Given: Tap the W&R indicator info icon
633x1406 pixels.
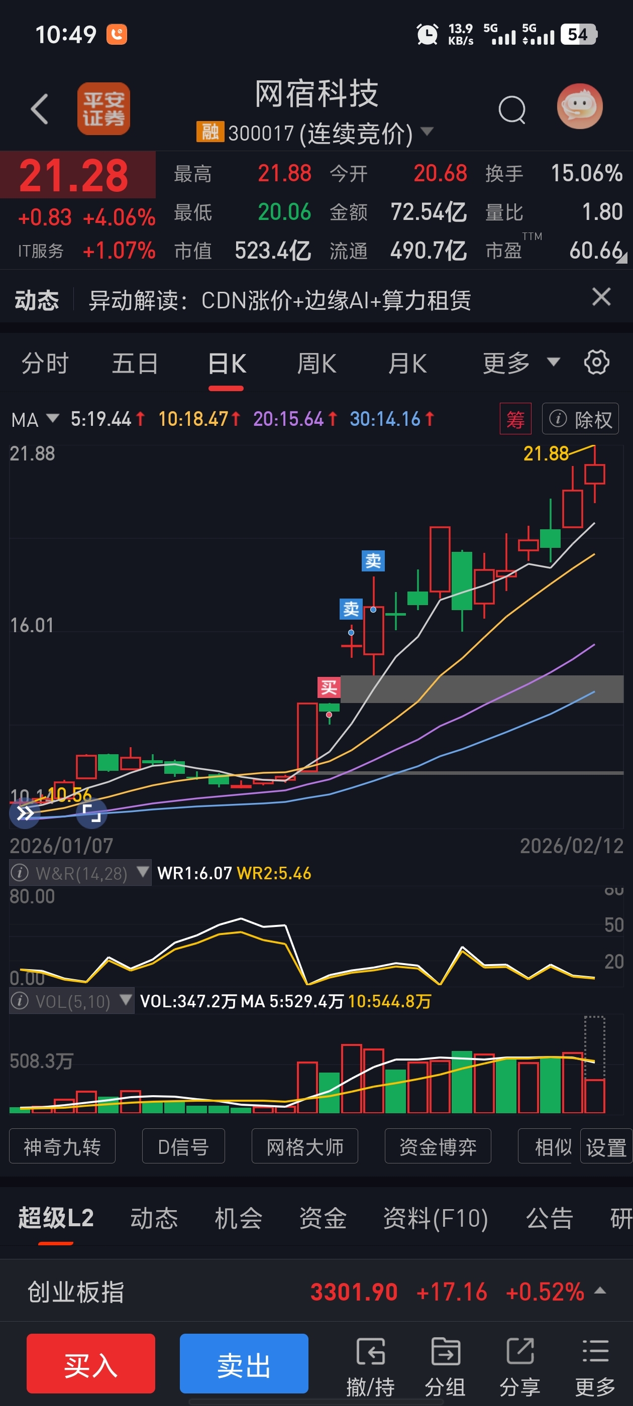Looking at the screenshot, I should click(20, 873).
